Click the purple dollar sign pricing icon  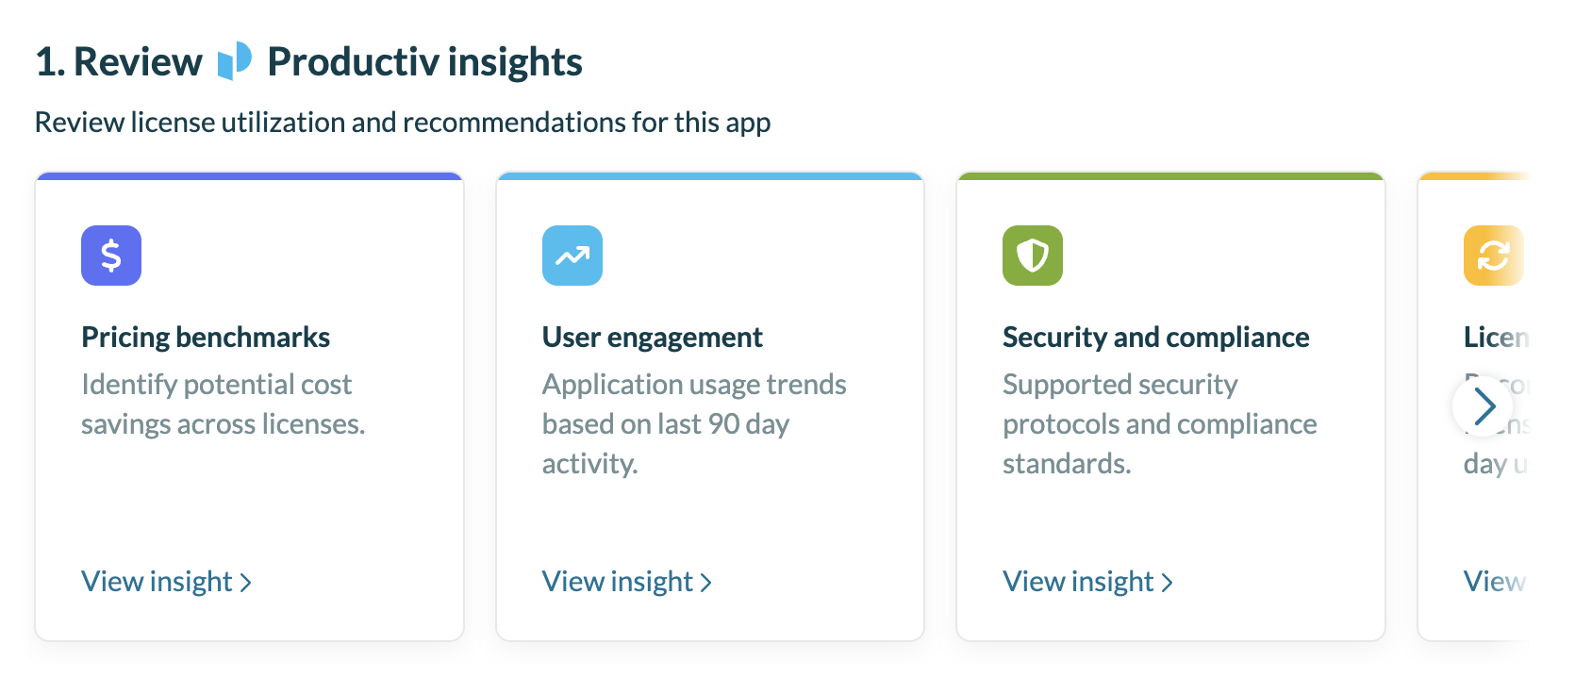[x=111, y=256]
